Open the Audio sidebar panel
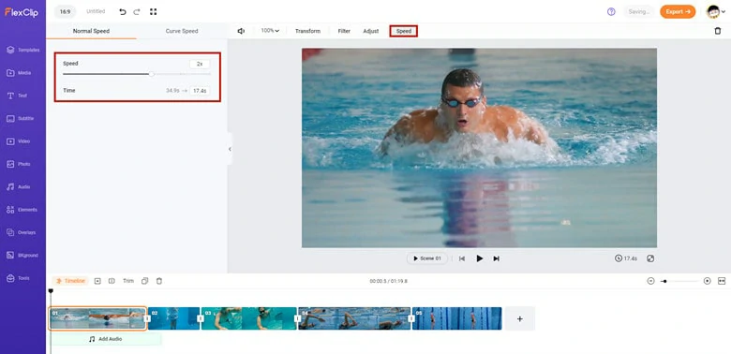Viewport: 731px width, 354px height. 18,186
